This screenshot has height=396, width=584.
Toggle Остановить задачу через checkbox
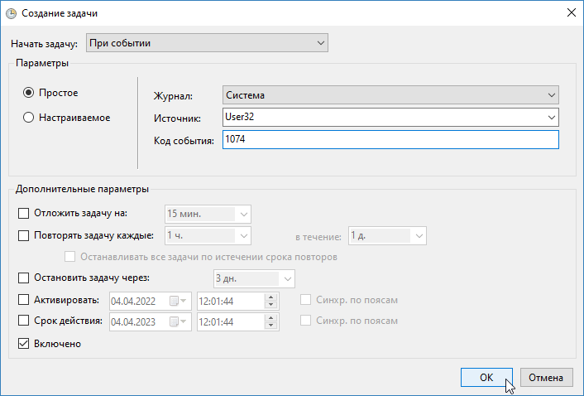pyautogui.click(x=23, y=278)
